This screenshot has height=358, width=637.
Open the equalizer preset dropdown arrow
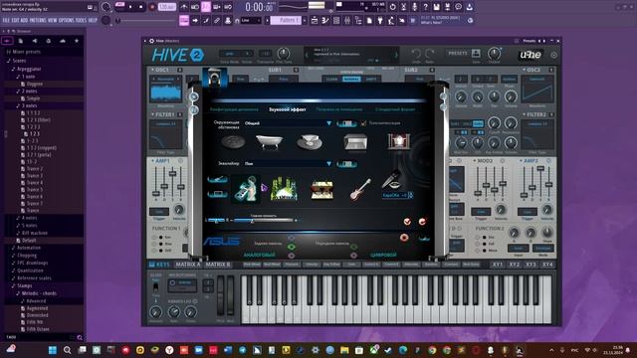tap(328, 163)
